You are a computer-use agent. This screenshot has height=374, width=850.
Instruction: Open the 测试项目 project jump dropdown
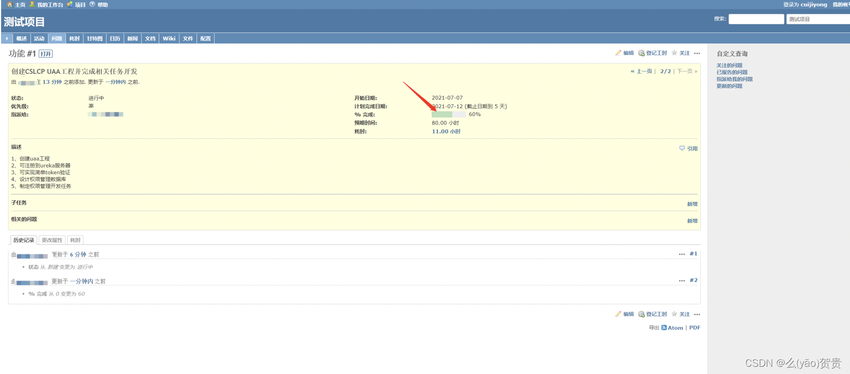(x=818, y=19)
